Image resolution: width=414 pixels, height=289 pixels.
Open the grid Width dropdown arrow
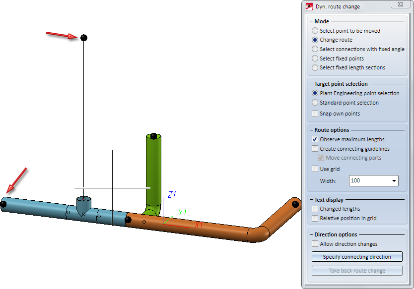coord(394,181)
